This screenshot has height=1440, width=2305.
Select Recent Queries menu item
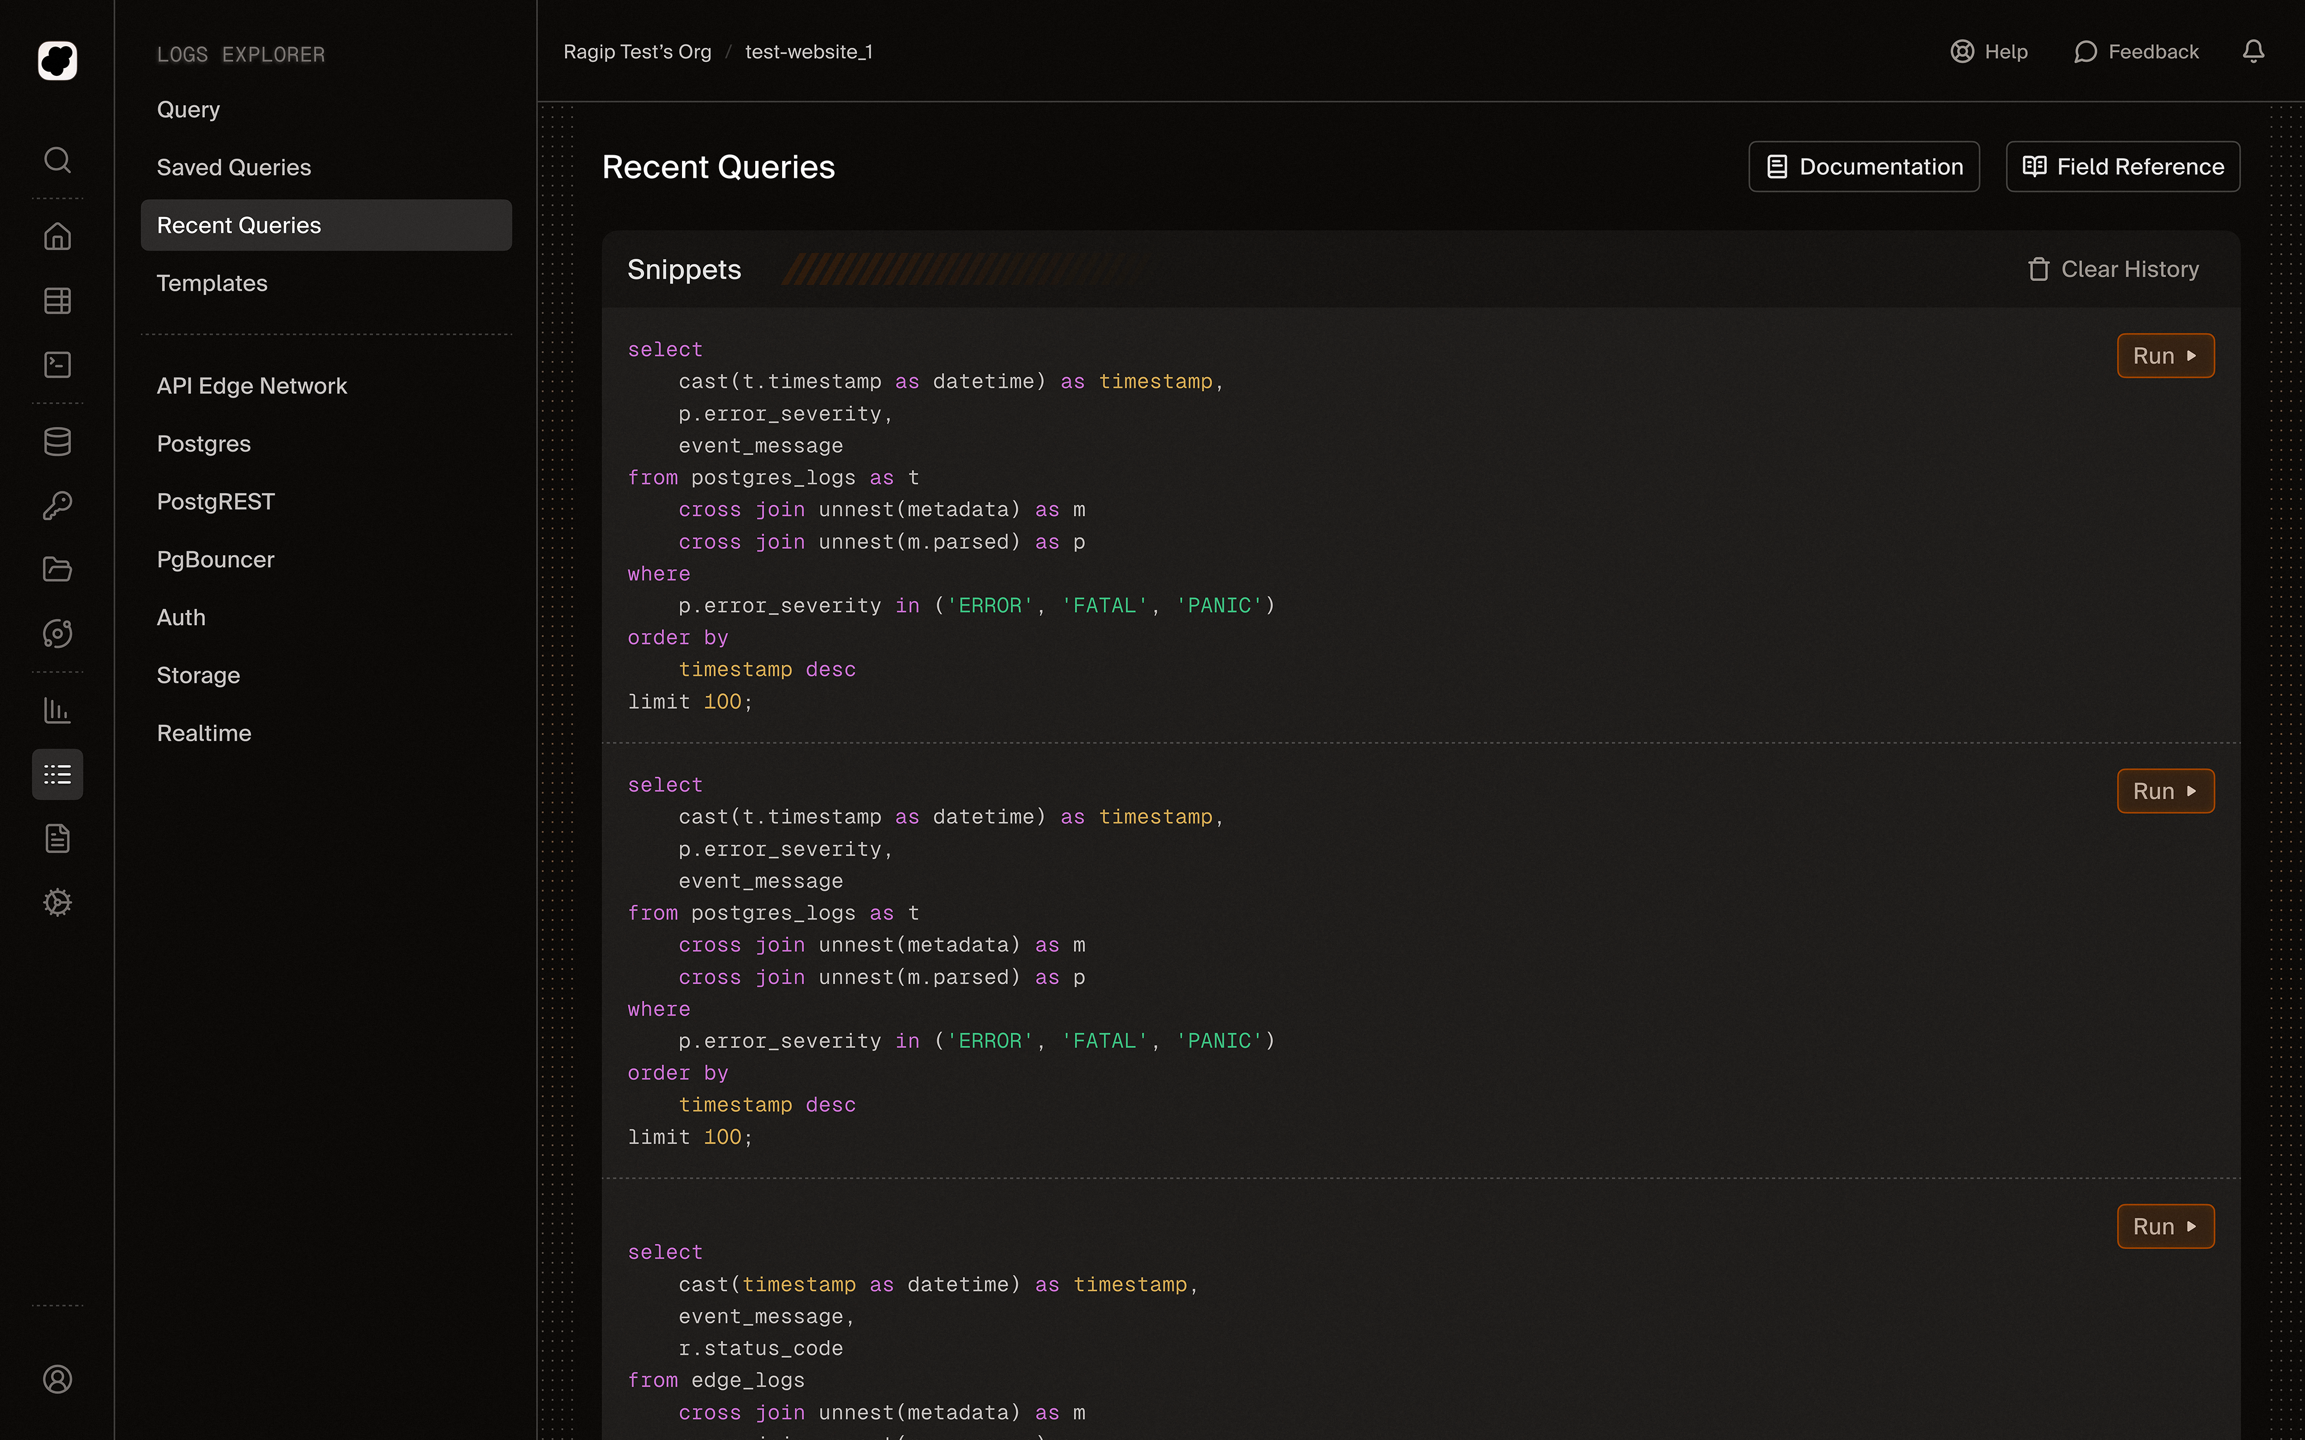tap(326, 225)
